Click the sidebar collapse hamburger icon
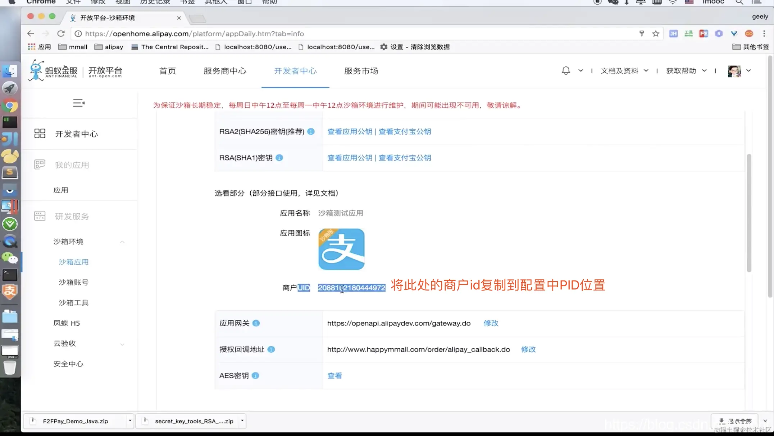This screenshot has width=774, height=436. (79, 103)
